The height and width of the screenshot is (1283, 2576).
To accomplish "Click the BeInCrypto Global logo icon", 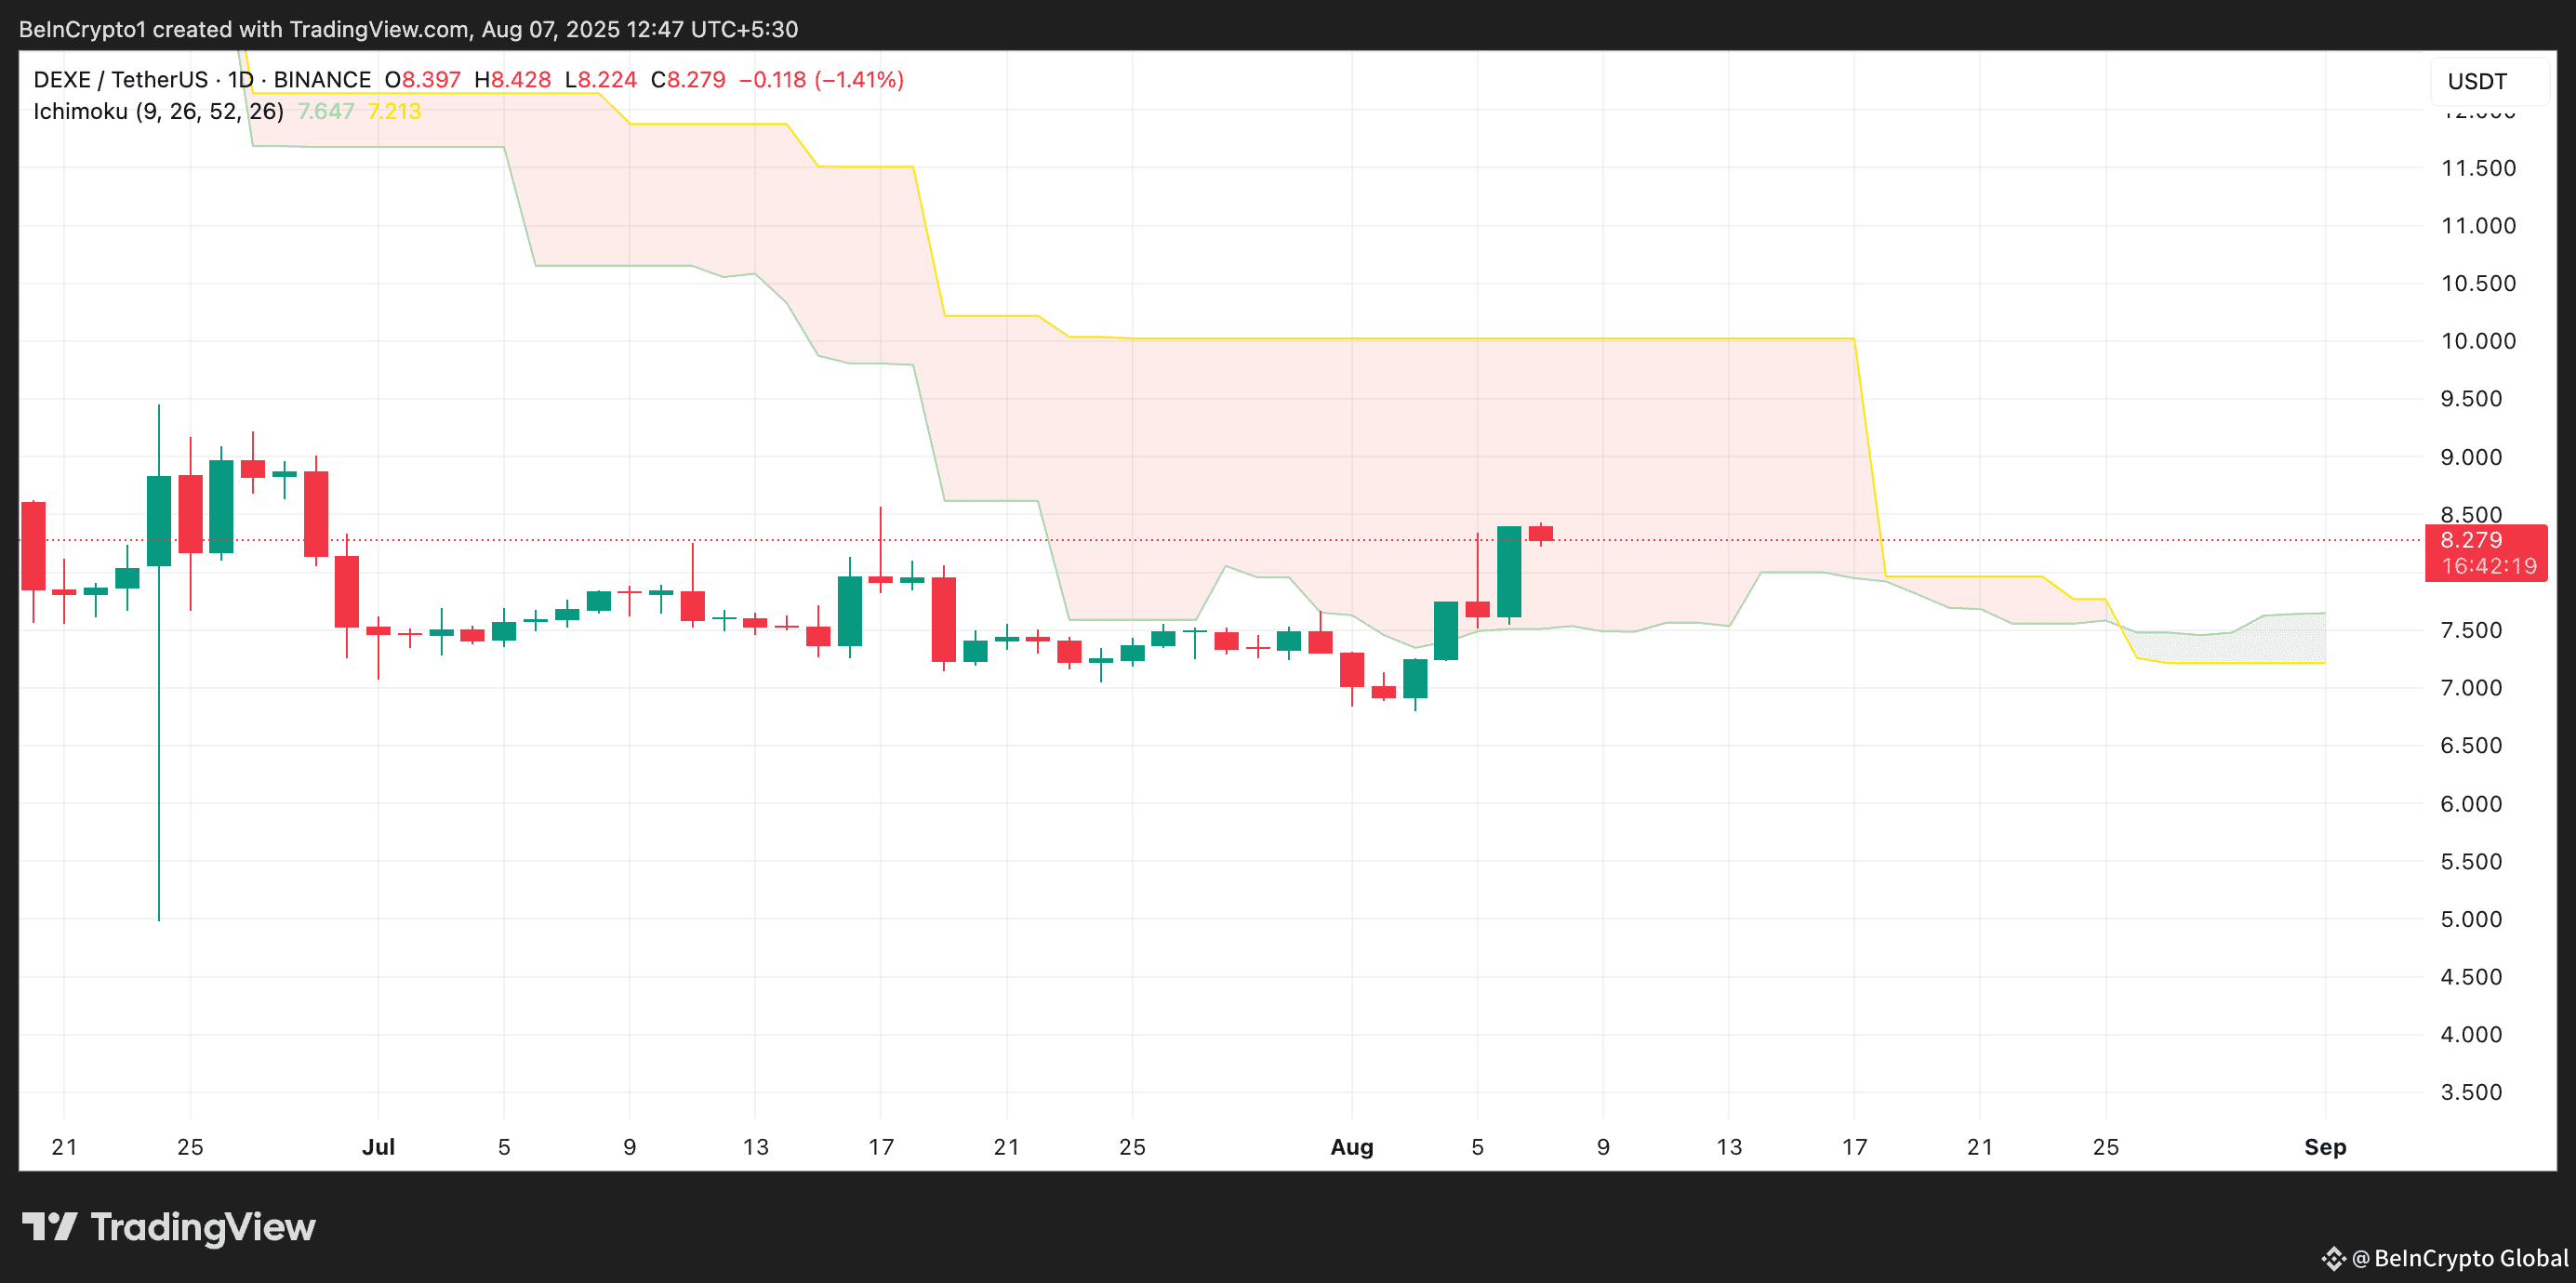I will tap(2333, 1258).
